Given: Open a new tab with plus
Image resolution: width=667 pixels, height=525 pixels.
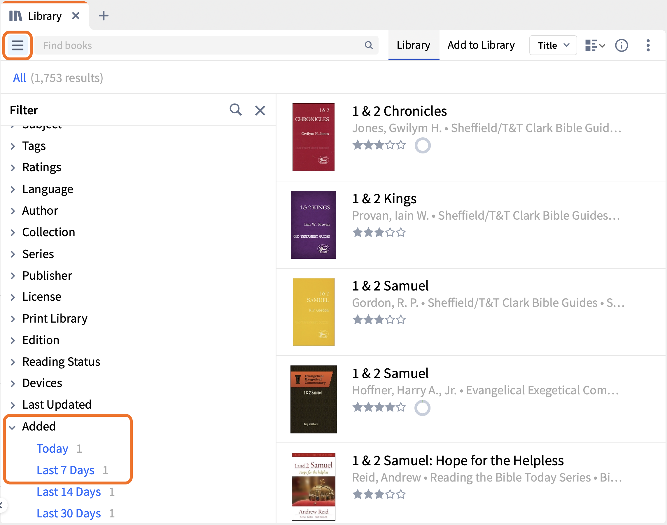Looking at the screenshot, I should point(104,16).
